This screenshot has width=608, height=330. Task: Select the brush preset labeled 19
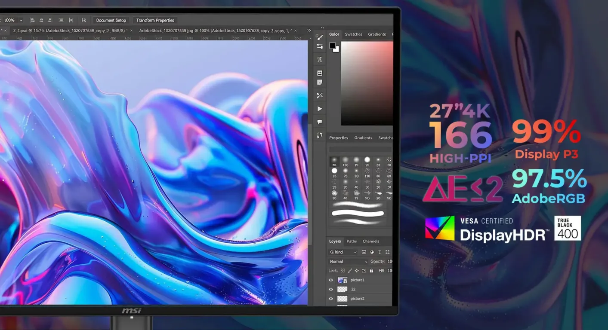[x=356, y=162]
